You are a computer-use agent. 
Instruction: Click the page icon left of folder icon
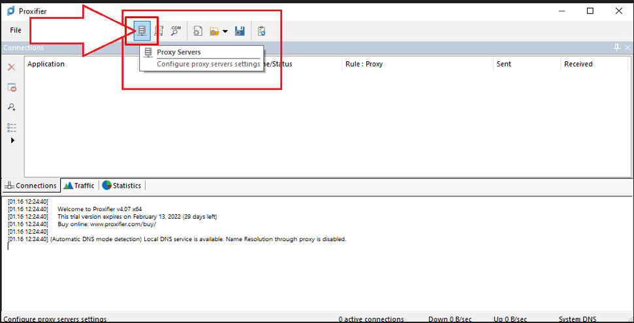pyautogui.click(x=197, y=31)
